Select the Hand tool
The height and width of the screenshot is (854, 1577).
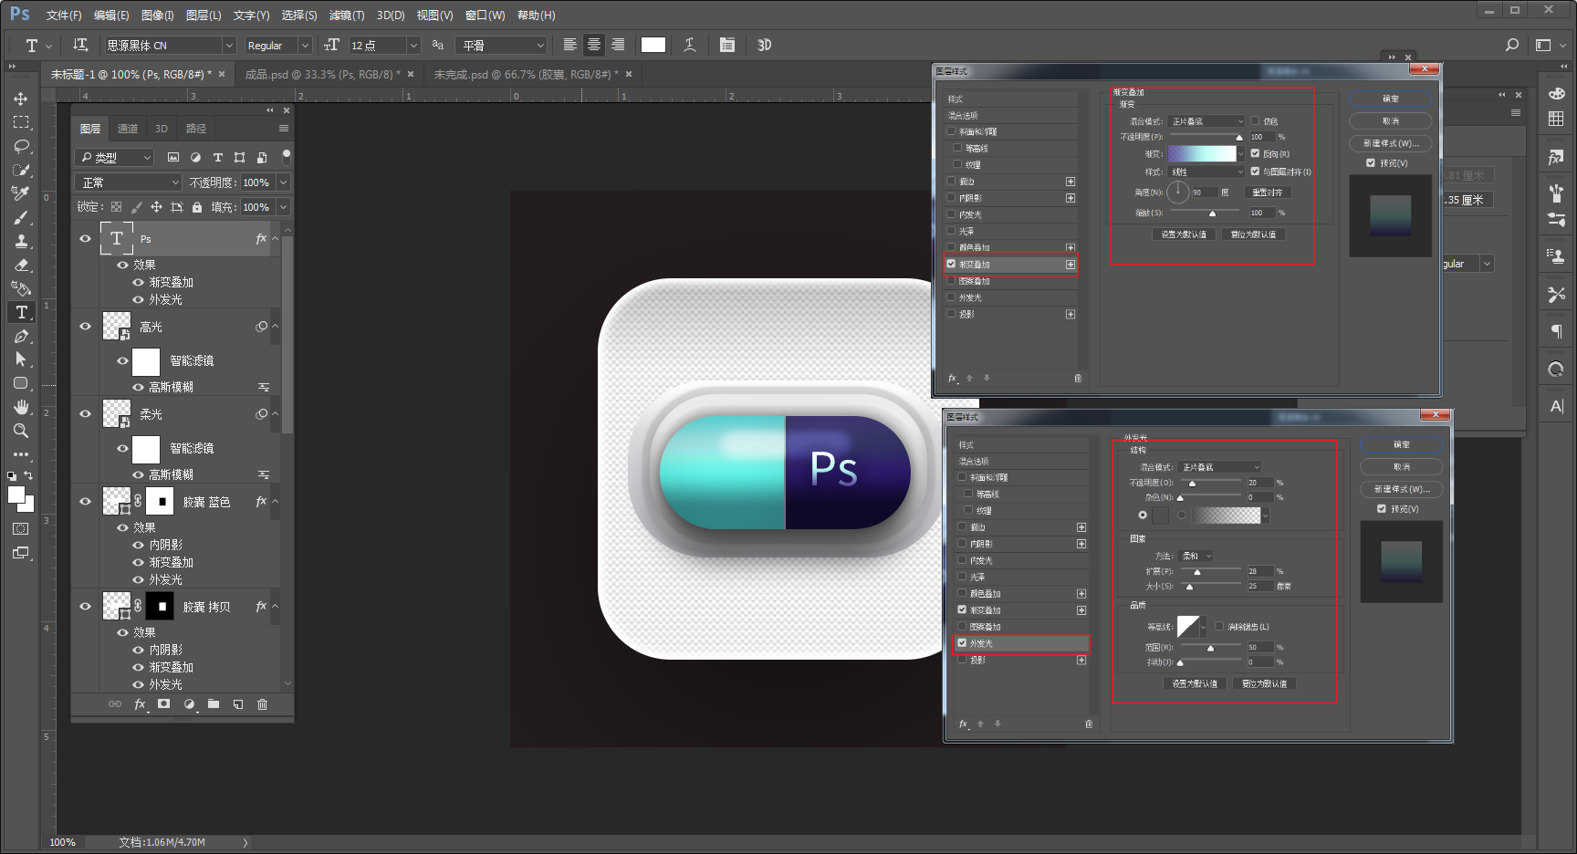(x=20, y=407)
